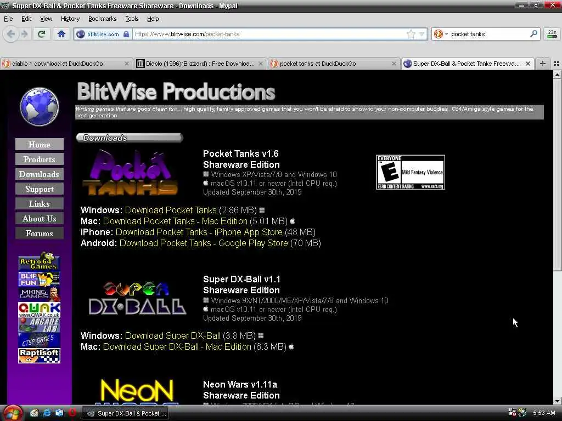Go back with the Back arrow button
Screen dimensions: 562x421
coord(11,34)
